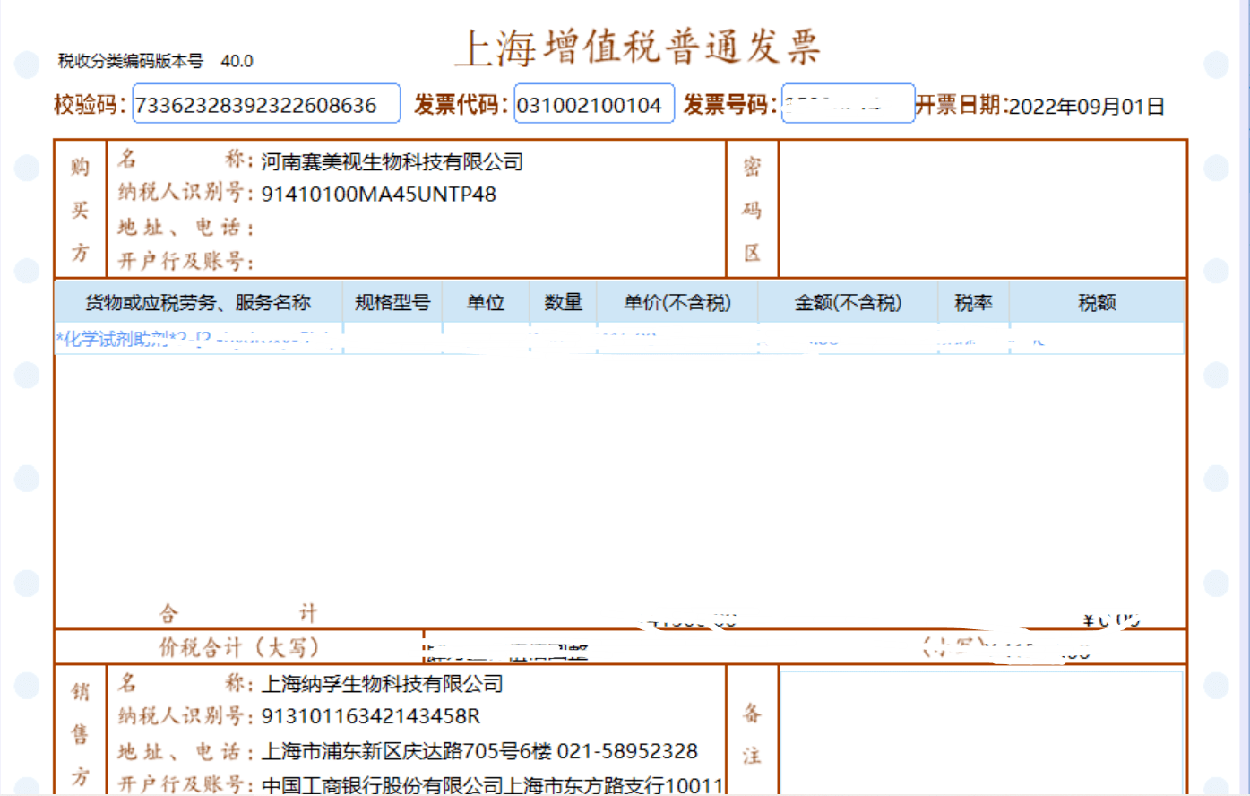Click inside the 备注 remarks box

[981, 731]
